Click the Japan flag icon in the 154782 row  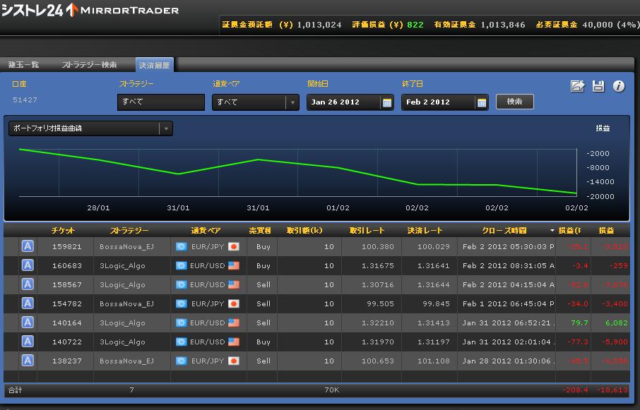(x=233, y=303)
